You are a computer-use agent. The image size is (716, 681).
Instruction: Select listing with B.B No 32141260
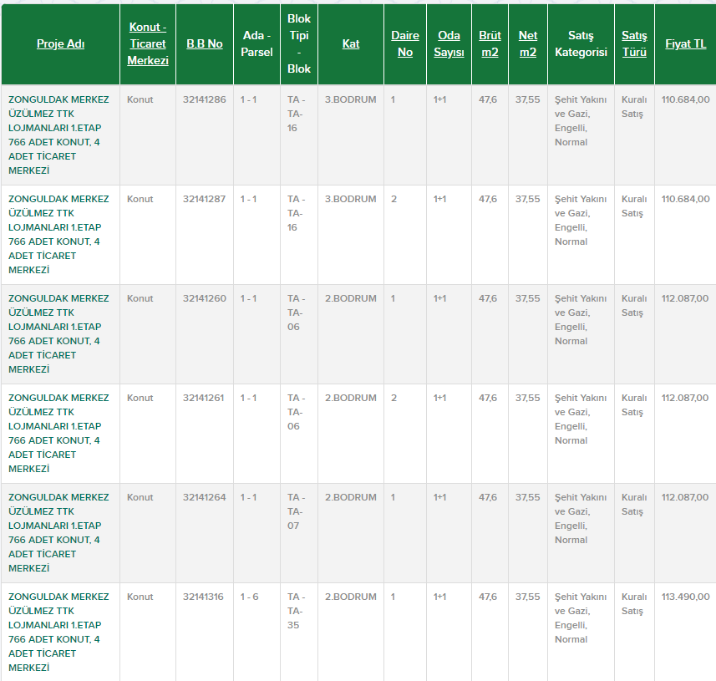coord(204,298)
